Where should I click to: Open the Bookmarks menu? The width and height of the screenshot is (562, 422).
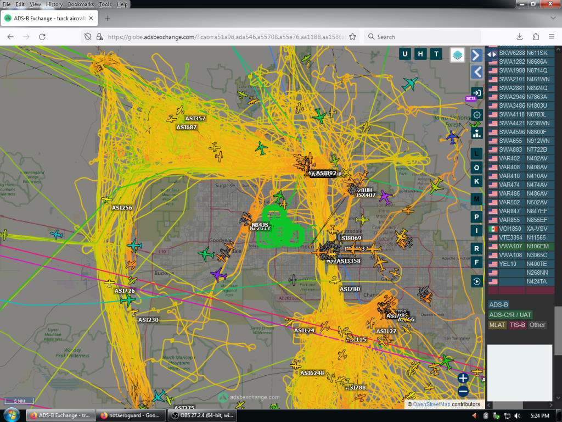point(81,4)
